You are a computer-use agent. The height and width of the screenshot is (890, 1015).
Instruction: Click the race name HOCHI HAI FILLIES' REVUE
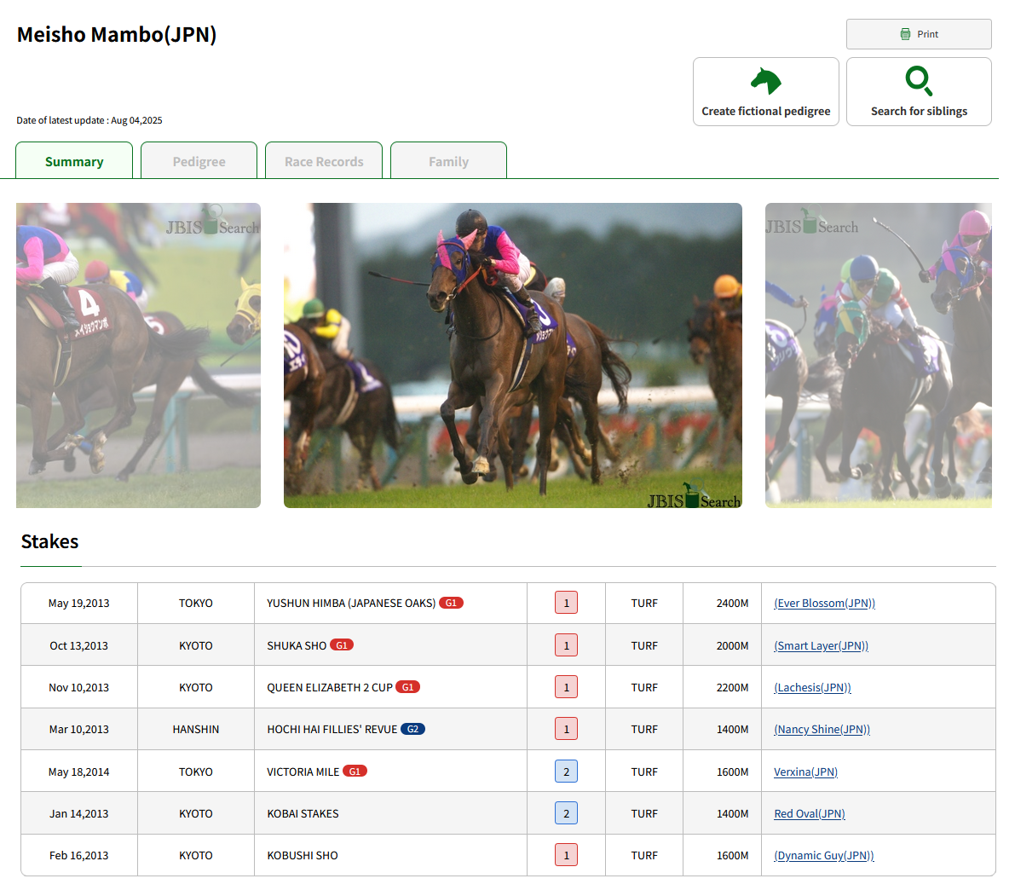(x=332, y=730)
